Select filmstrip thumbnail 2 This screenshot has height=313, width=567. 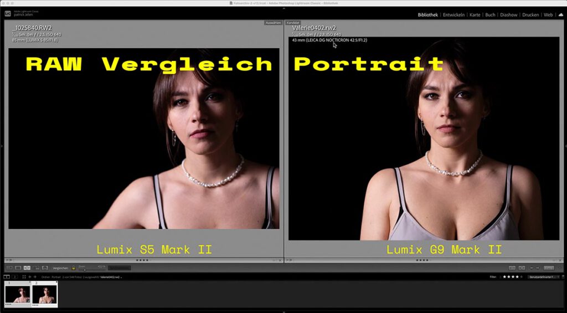pos(44,294)
